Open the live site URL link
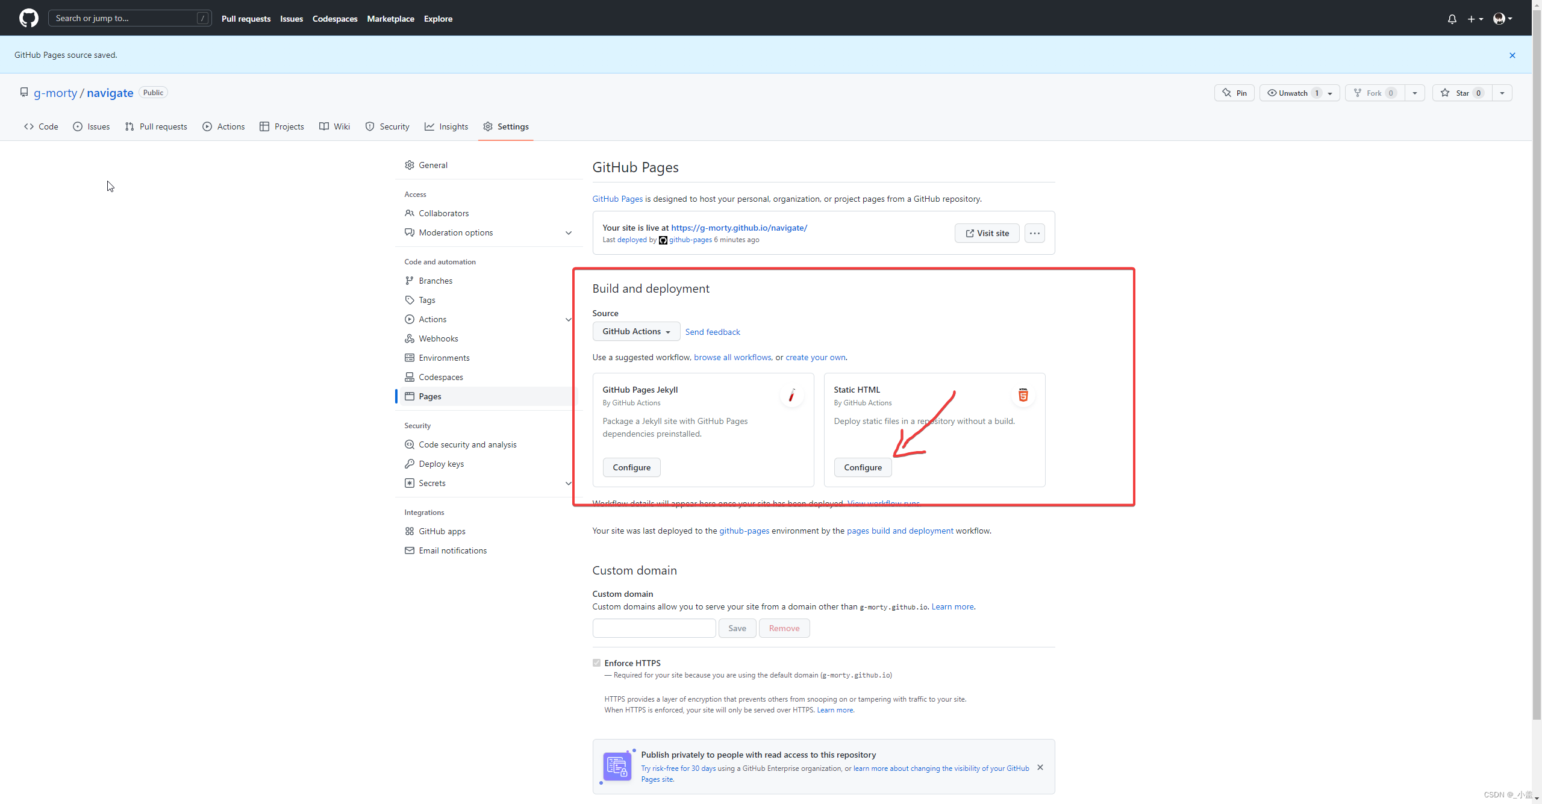Viewport: 1542px width, 804px height. point(739,228)
